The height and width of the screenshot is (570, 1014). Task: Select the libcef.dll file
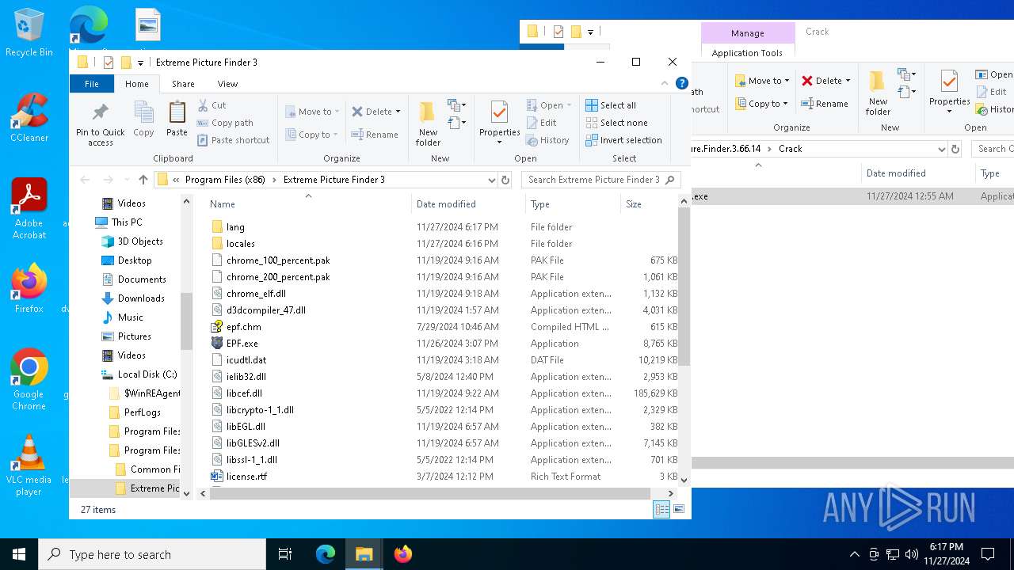(x=244, y=393)
